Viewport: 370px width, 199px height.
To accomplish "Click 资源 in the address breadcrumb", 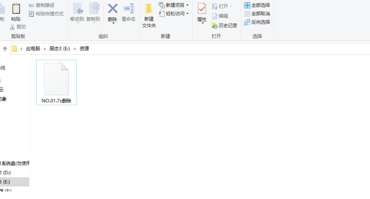I will click(84, 49).
